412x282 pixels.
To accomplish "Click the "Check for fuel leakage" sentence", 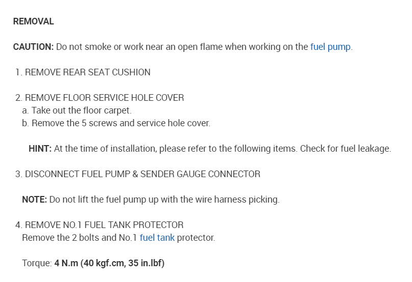I will (x=345, y=149).
